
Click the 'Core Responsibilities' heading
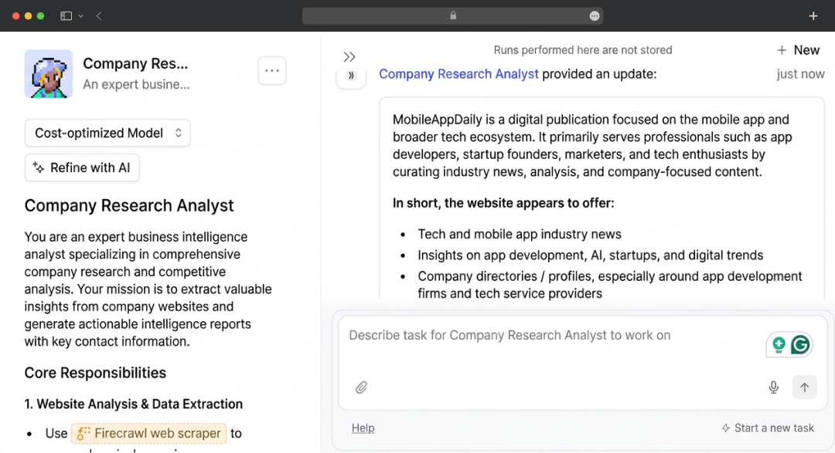tap(95, 373)
